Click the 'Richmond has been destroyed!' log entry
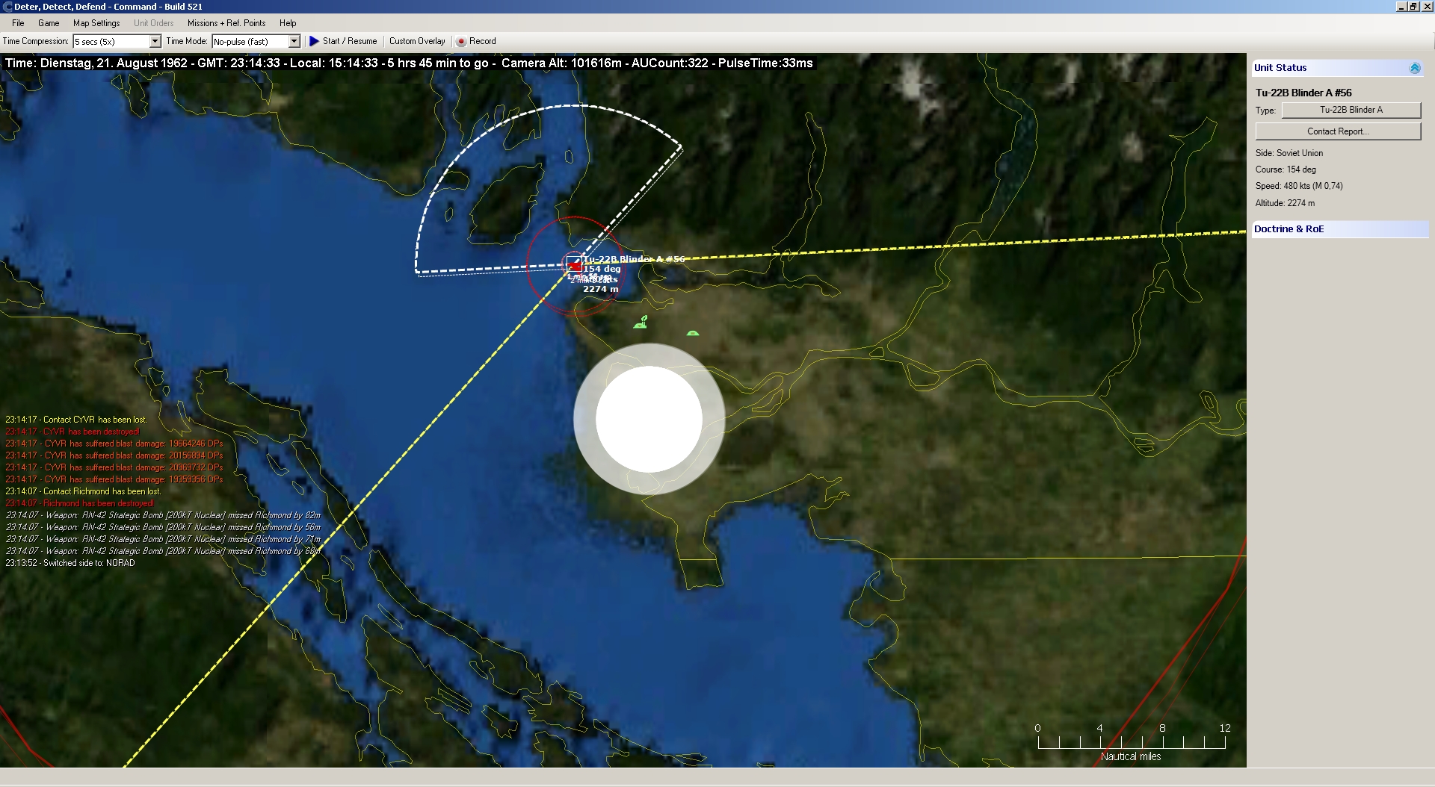1435x787 pixels. [80, 503]
